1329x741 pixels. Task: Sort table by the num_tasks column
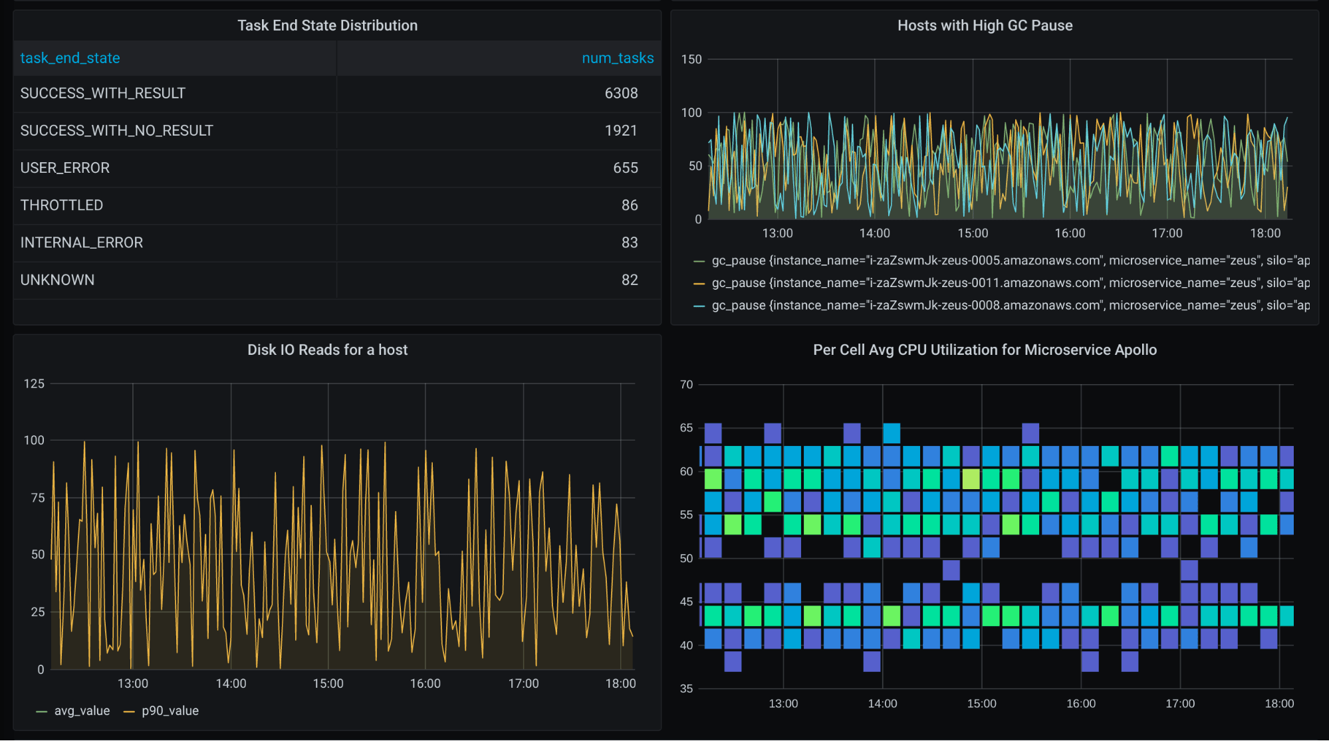pyautogui.click(x=618, y=58)
